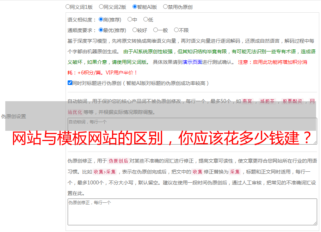Image resolution: width=321 pixels, height=232 pixels.
Task: Click the 收集>采集 example tag
Action: click(x=105, y=172)
